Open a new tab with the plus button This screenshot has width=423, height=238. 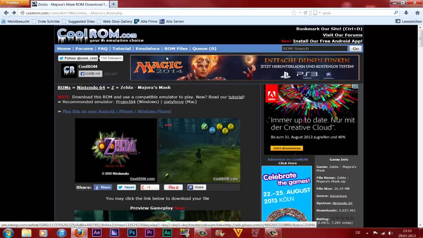pyautogui.click(x=113, y=4)
